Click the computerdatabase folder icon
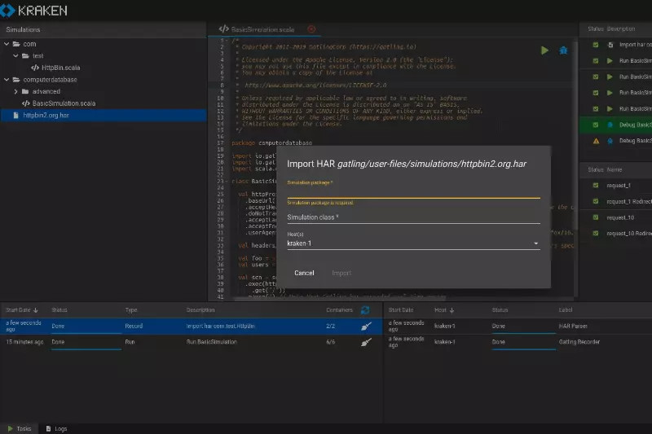This screenshot has width=652, height=434. tap(16, 80)
